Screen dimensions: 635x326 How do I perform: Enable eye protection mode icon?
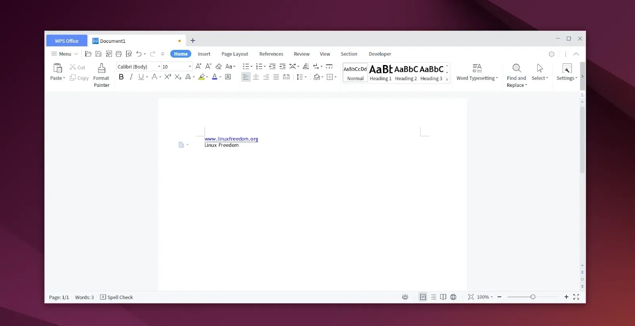[405, 297]
